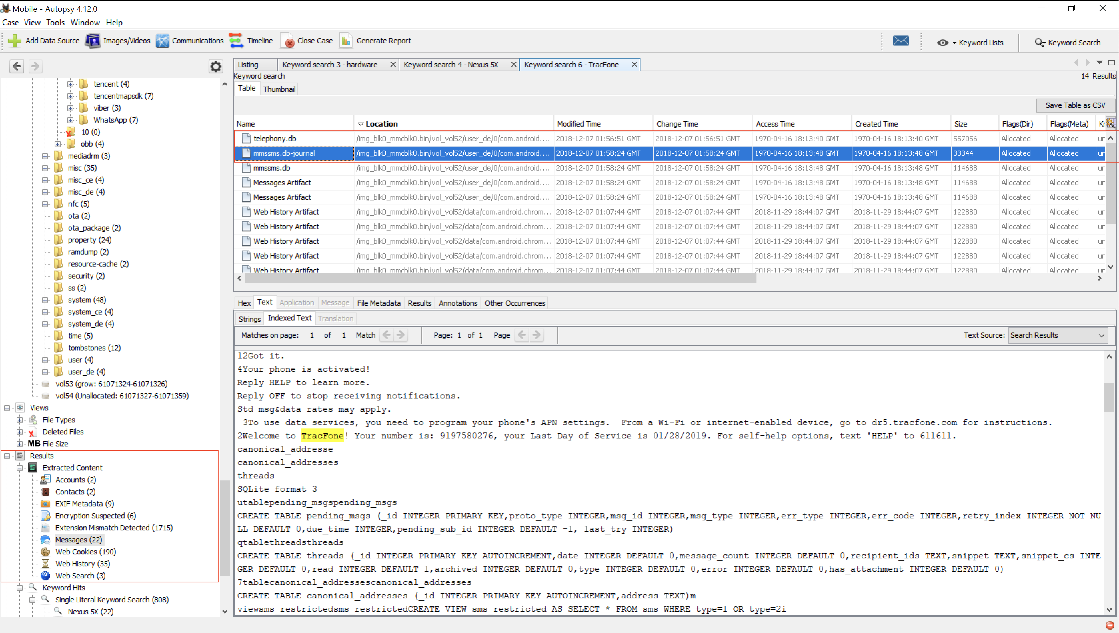This screenshot has width=1119, height=633.
Task: Click the Deleted Files red X icon
Action: (x=32, y=432)
